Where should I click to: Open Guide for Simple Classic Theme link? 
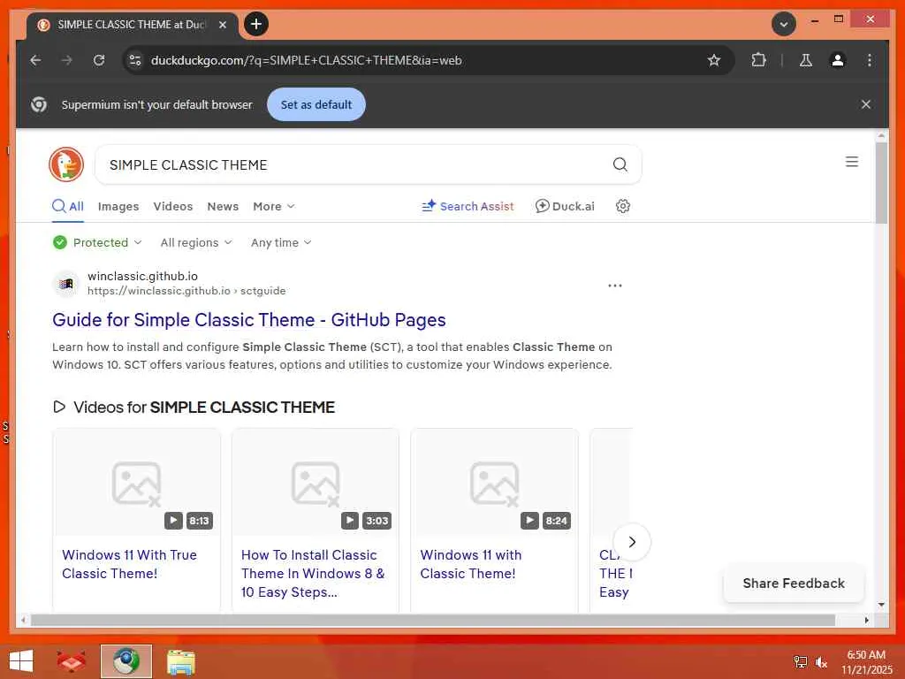pos(248,320)
